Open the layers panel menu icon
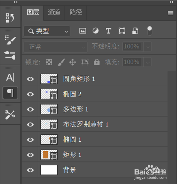 coord(170,13)
